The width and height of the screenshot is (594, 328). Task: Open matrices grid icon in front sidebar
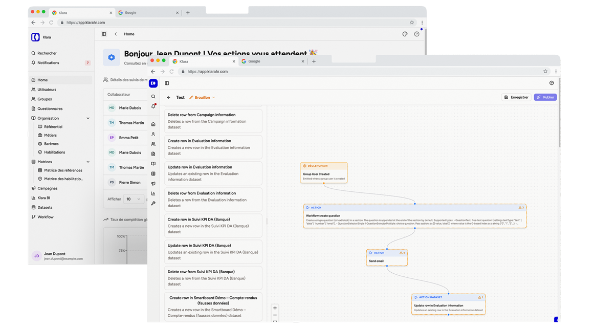point(153,173)
